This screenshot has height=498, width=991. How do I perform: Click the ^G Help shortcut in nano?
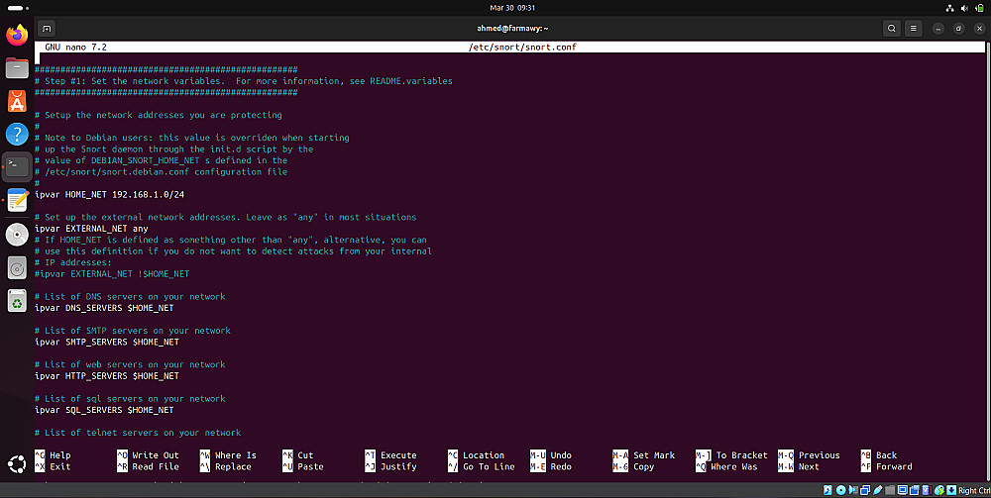pos(53,455)
